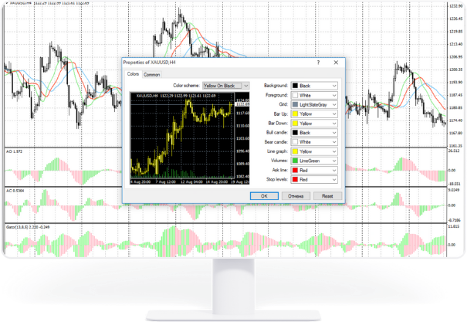Expand the Grid color dropdown

314,104
